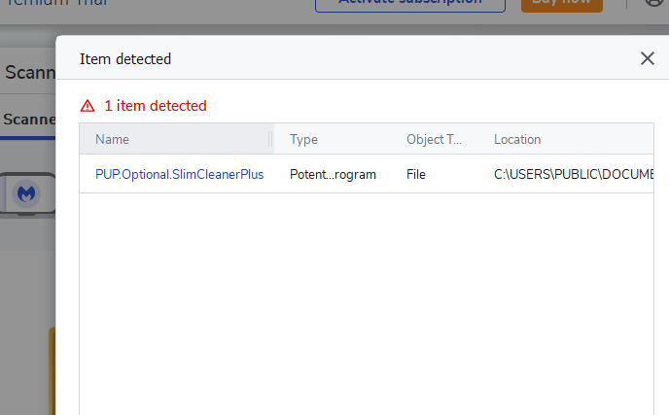Image resolution: width=669 pixels, height=415 pixels.
Task: Open the account profile icon
Action: pyautogui.click(x=653, y=2)
